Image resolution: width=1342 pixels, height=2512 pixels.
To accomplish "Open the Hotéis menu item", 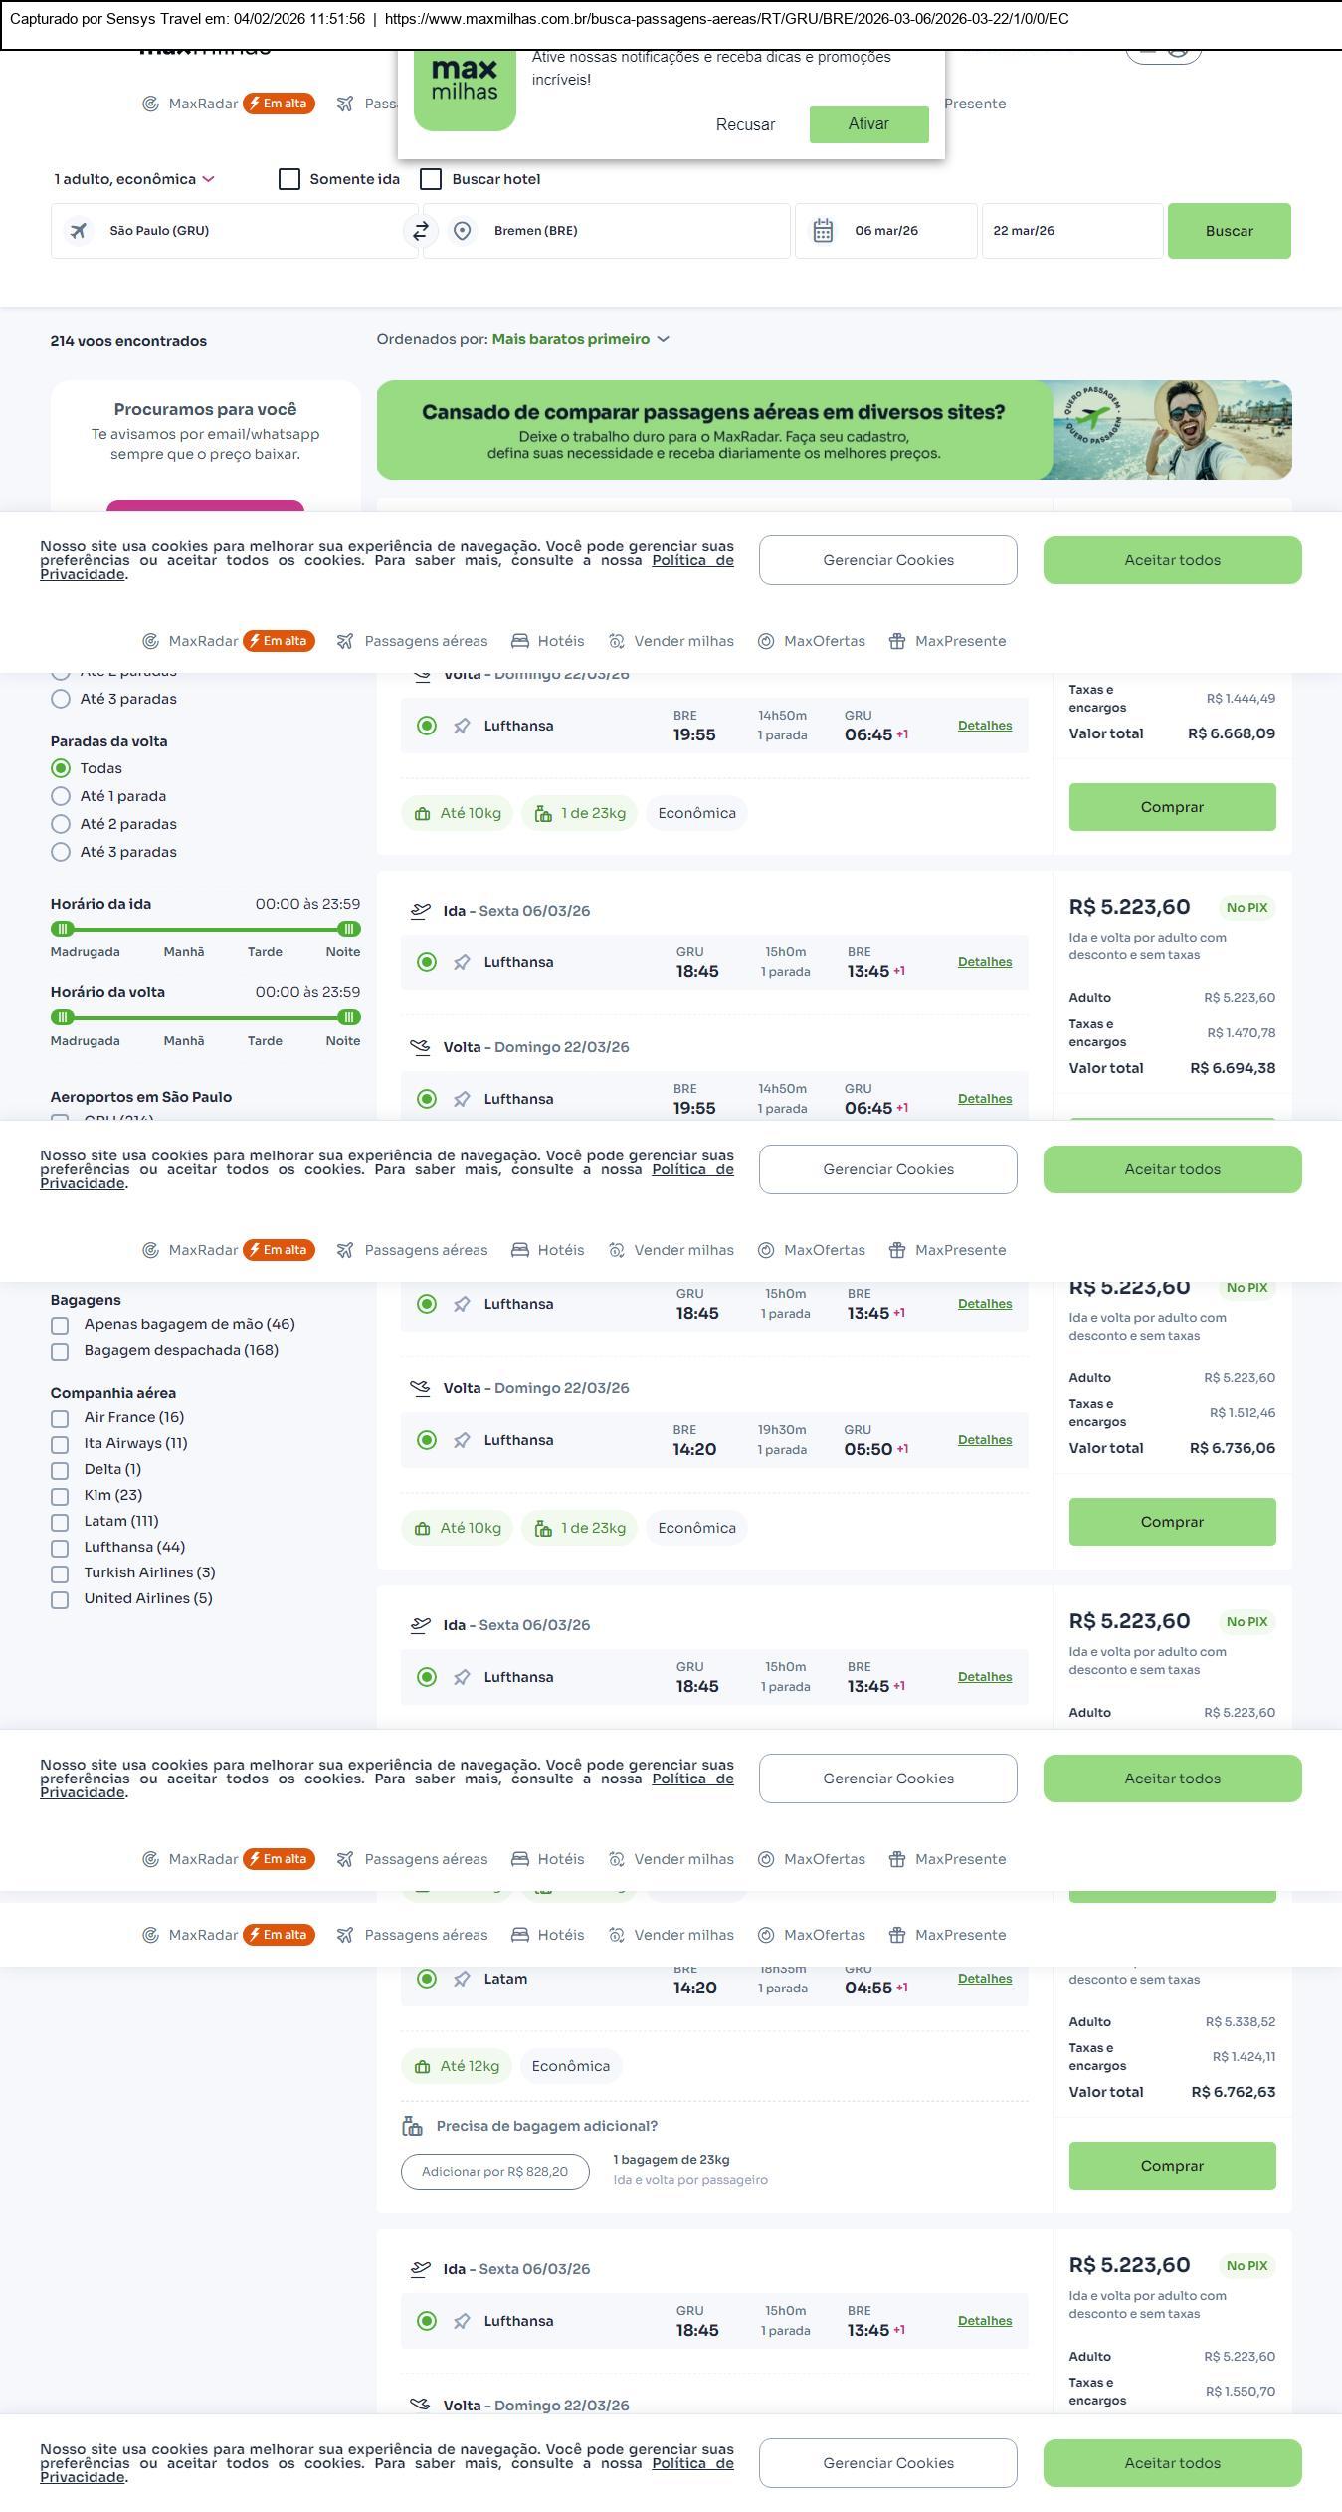I will click(548, 641).
